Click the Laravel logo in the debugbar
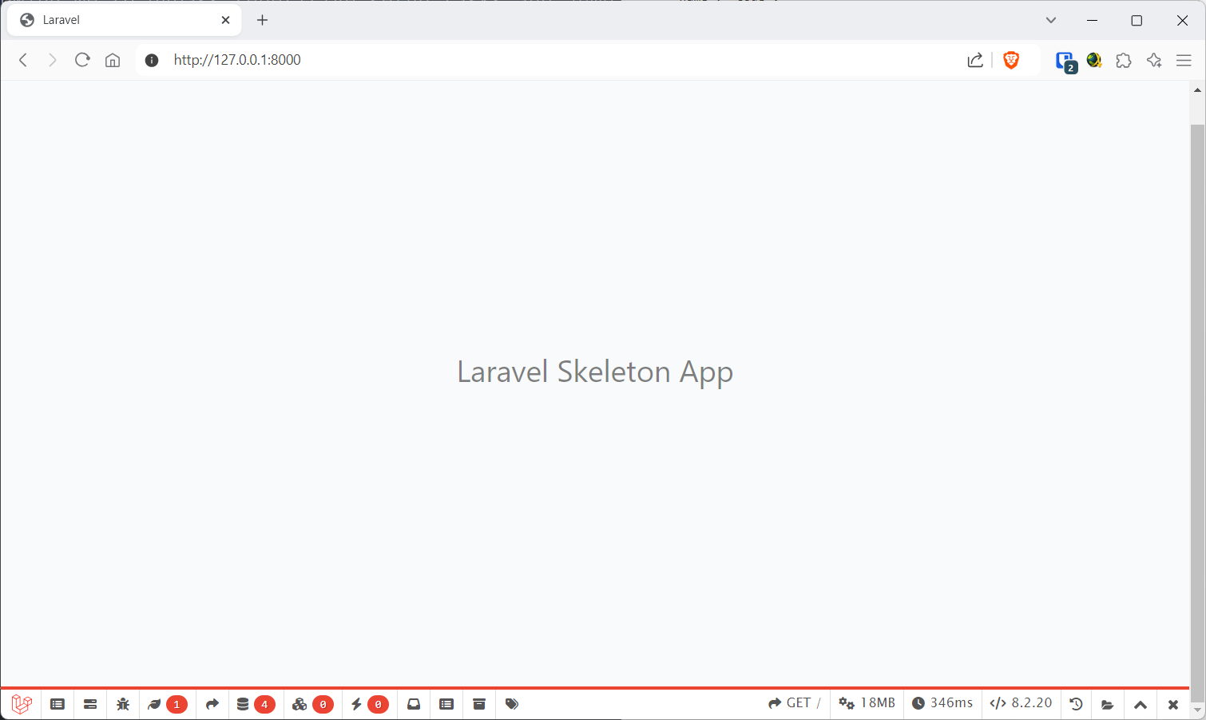The height and width of the screenshot is (720, 1206). [x=22, y=704]
